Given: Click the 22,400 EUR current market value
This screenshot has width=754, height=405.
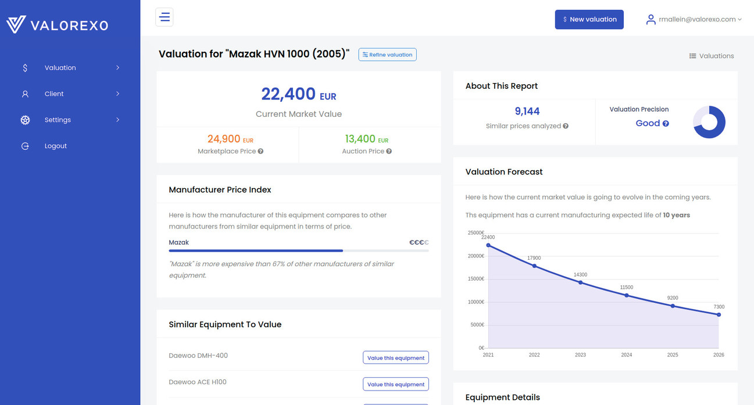Looking at the screenshot, I should point(299,94).
